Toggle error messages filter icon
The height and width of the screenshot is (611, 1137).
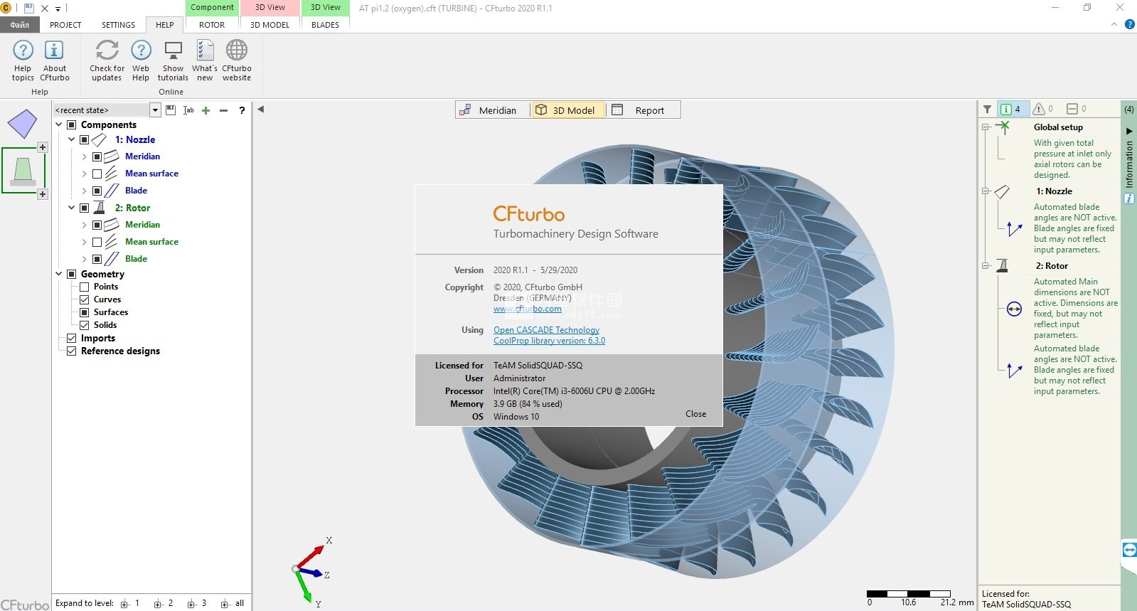(1077, 109)
